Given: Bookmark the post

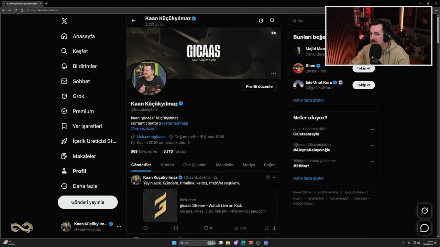Looking at the screenshot, I should click(x=266, y=228).
